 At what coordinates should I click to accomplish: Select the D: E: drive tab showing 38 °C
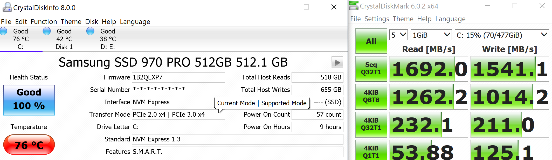tap(108, 39)
